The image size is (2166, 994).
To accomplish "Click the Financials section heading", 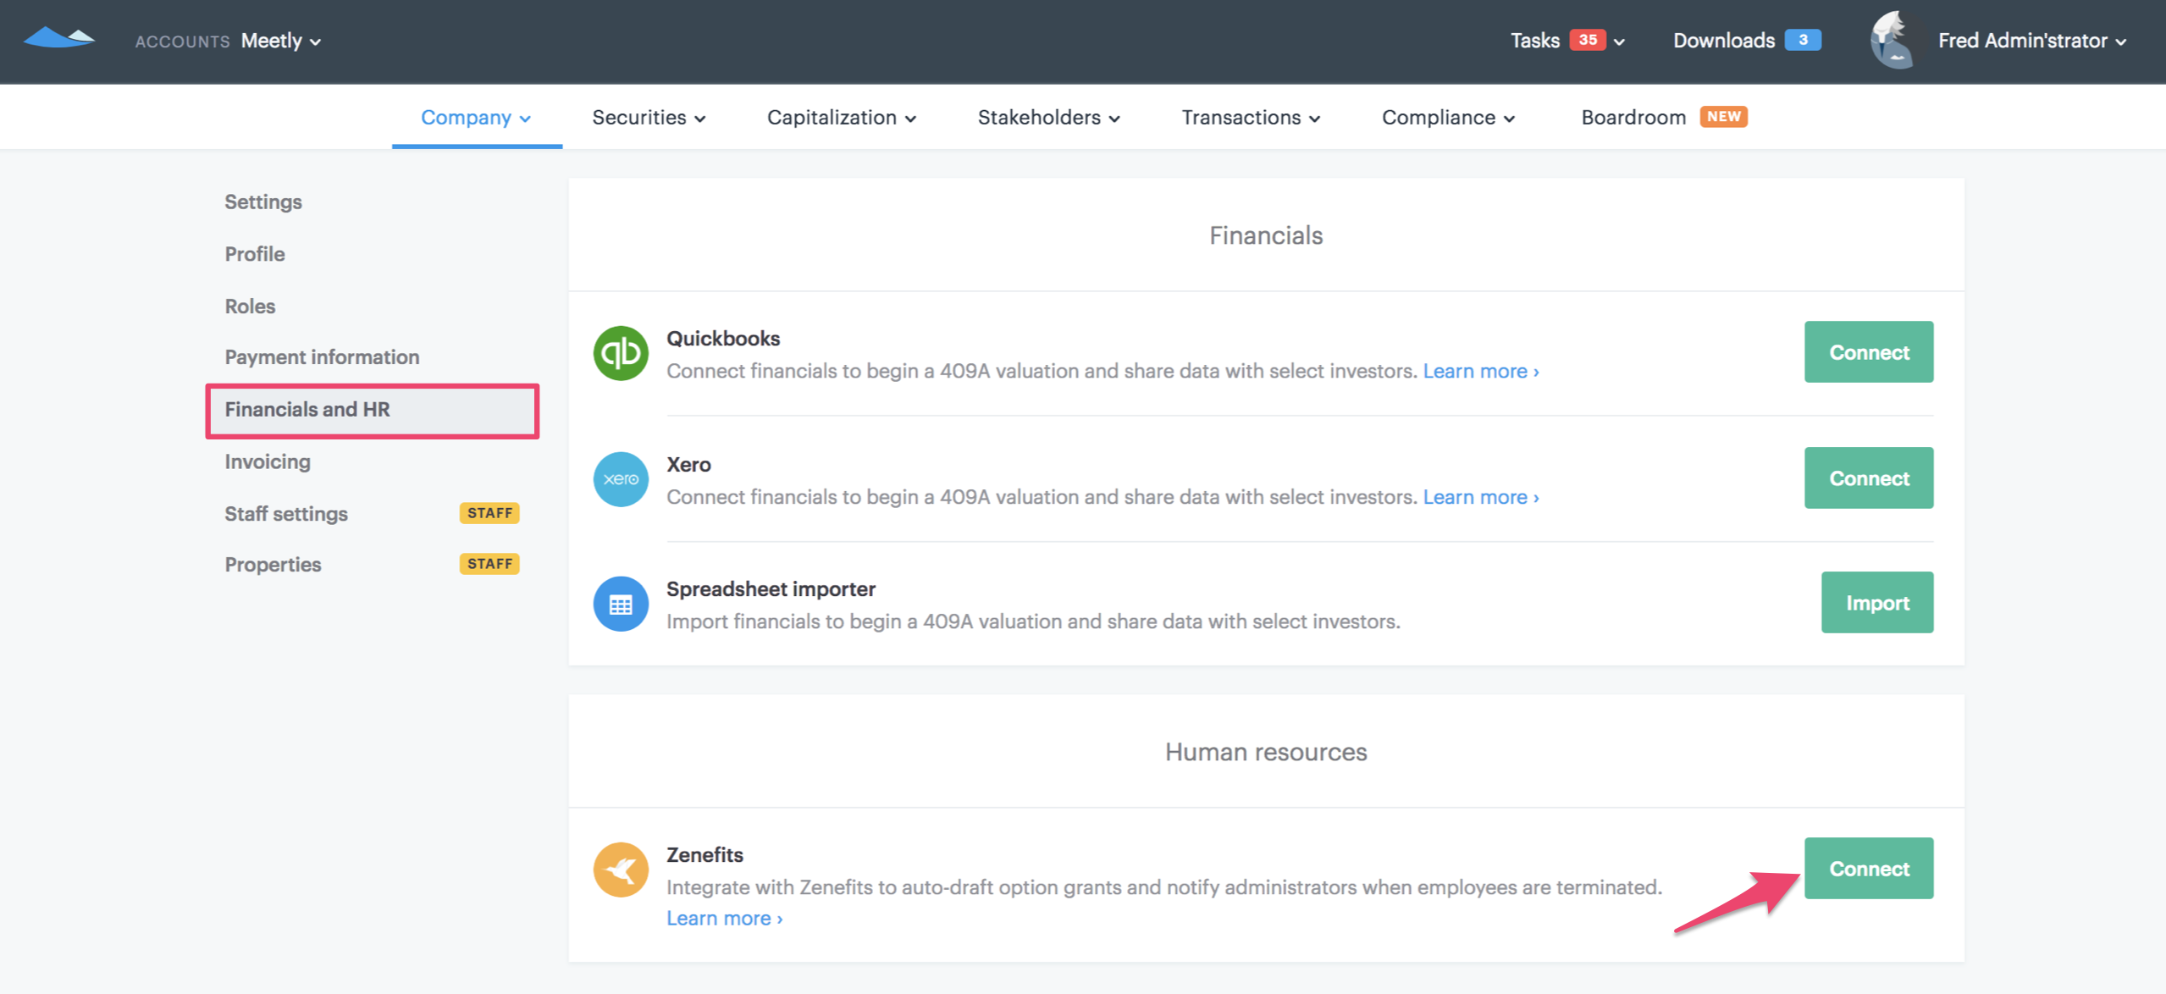I will tap(1266, 235).
